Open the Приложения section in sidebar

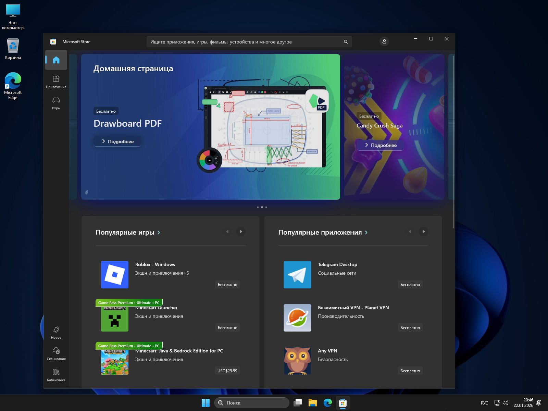pos(56,82)
